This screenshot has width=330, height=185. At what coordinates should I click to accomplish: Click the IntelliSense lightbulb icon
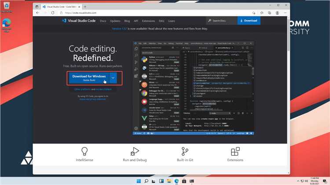[x=84, y=151]
